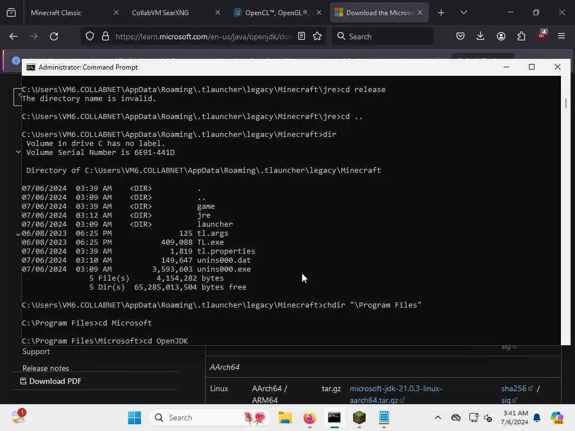The width and height of the screenshot is (575, 431).
Task: Toggle reader view icon
Action: [302, 36]
